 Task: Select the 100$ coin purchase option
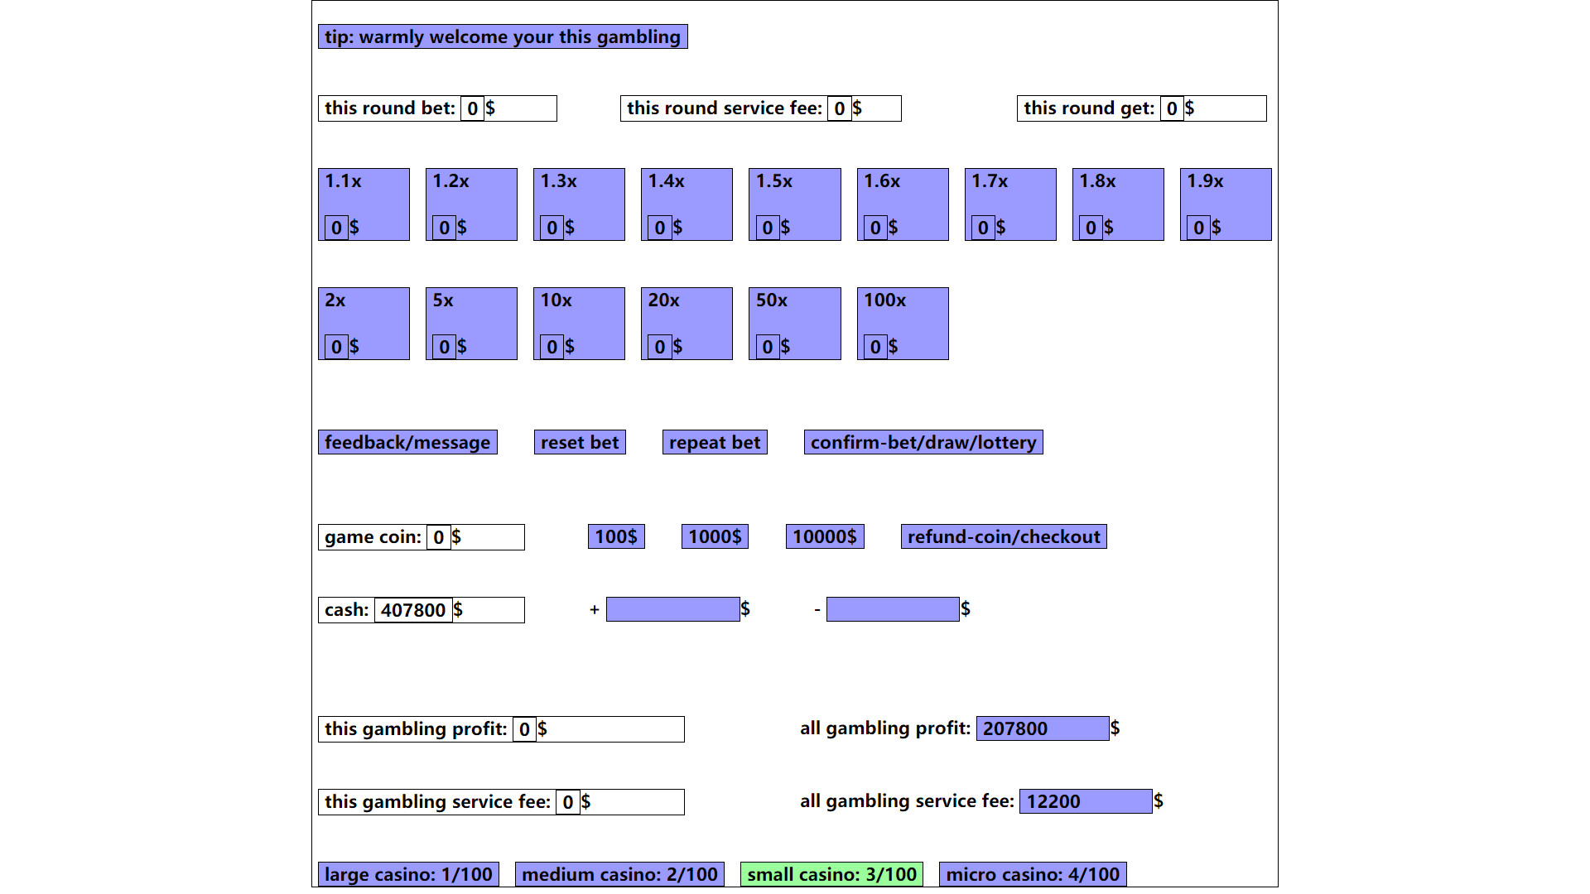click(x=614, y=536)
